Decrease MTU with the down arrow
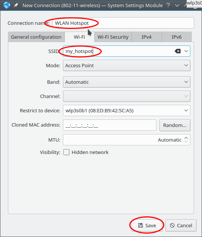The image size is (202, 237). 186,142
